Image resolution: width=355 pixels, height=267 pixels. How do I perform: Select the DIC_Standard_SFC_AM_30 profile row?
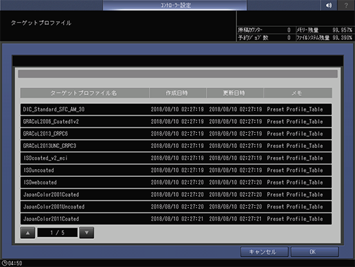coord(176,109)
